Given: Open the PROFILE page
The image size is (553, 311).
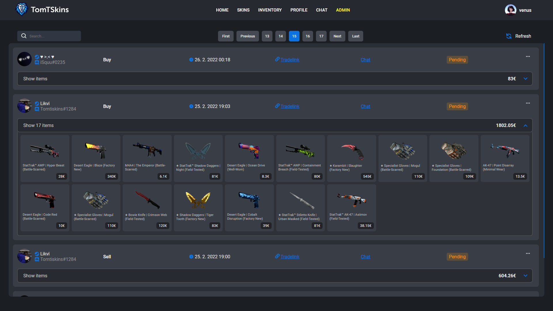Looking at the screenshot, I should (299, 10).
